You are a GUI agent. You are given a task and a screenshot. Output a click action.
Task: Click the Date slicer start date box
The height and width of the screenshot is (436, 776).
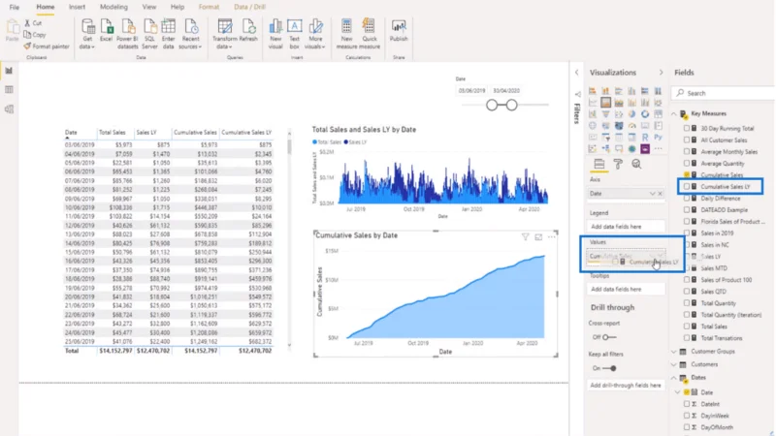click(471, 90)
